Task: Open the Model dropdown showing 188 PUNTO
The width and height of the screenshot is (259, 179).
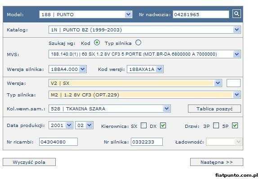Action: [x=86, y=14]
